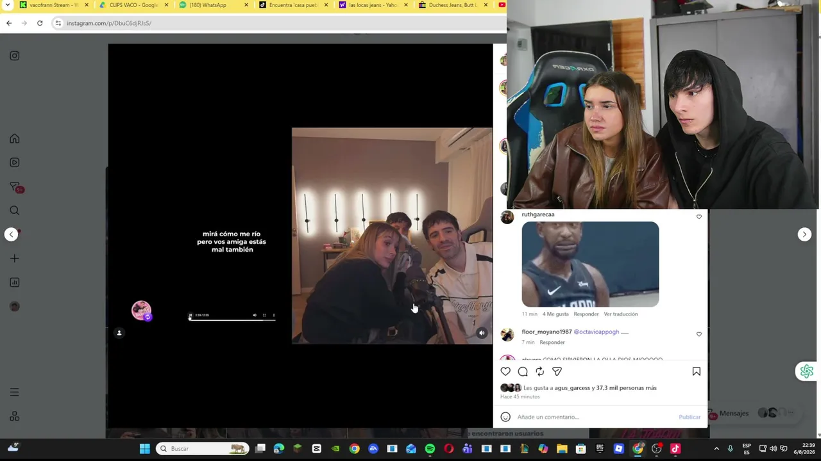Open the Instagram logo home link
This screenshot has width=821, height=461.
pyautogui.click(x=15, y=56)
